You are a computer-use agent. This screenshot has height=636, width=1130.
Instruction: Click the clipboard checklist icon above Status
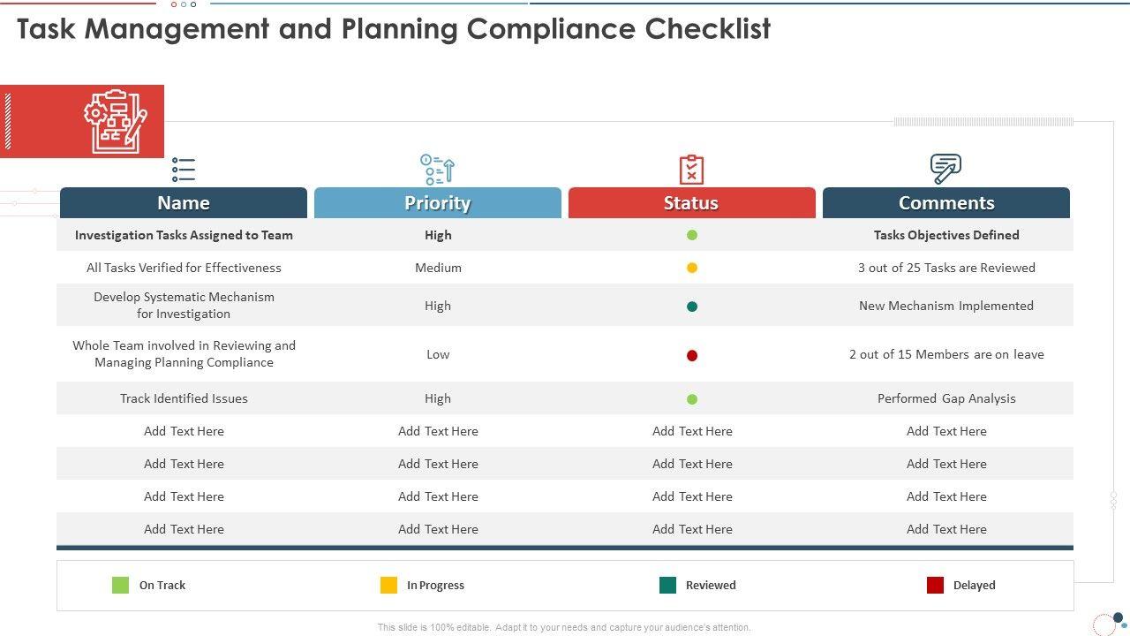pos(691,169)
